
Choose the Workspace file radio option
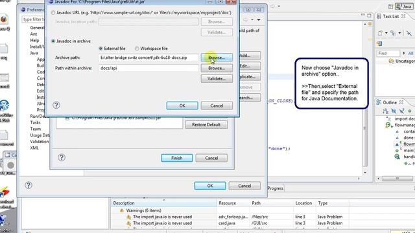(x=137, y=49)
